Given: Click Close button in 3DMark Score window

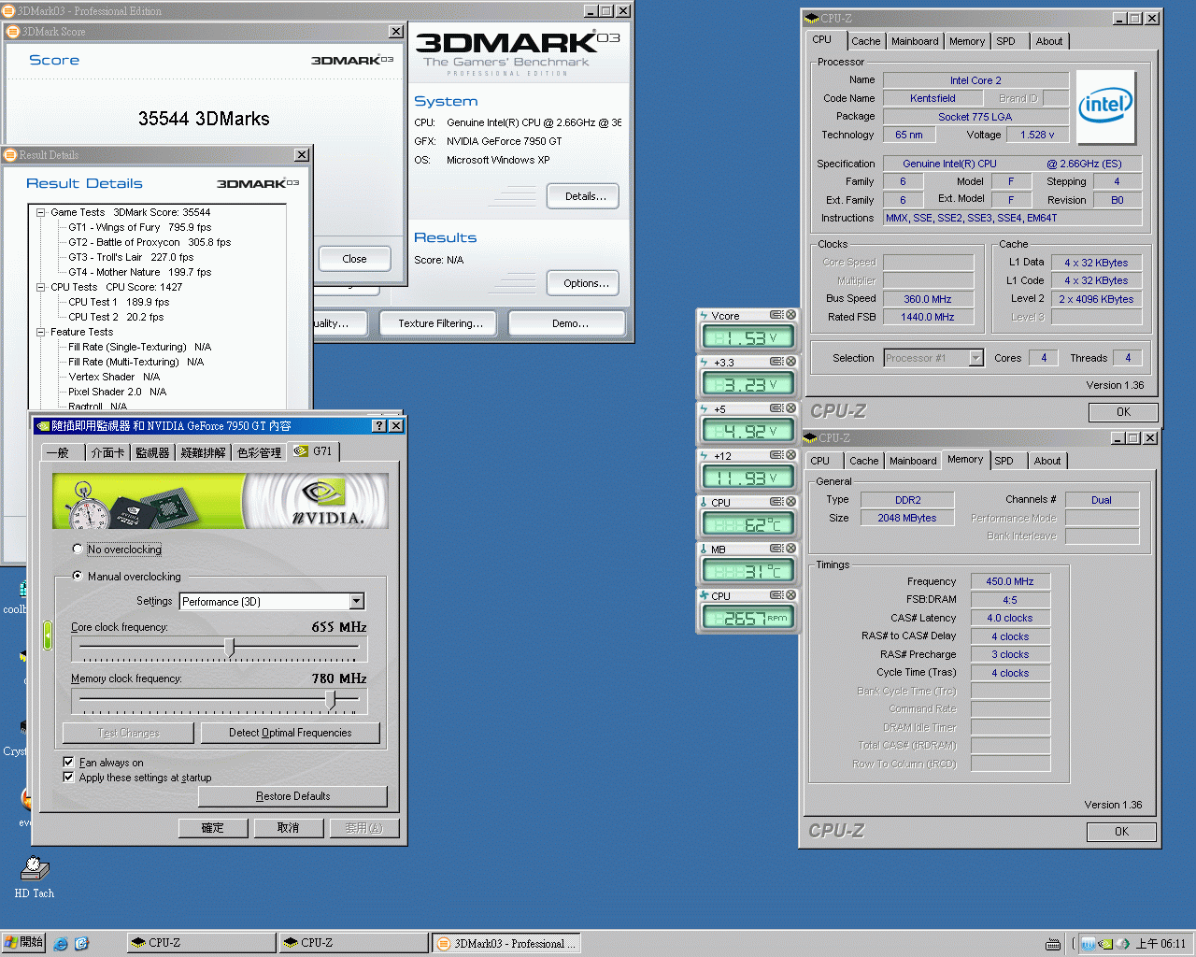Looking at the screenshot, I should pos(354,259).
